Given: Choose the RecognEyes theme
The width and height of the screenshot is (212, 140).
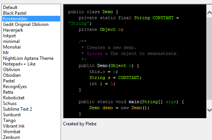Looking at the screenshot, I should [31, 87].
